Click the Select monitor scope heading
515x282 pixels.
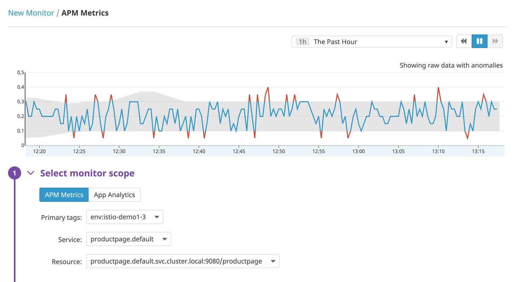point(87,173)
